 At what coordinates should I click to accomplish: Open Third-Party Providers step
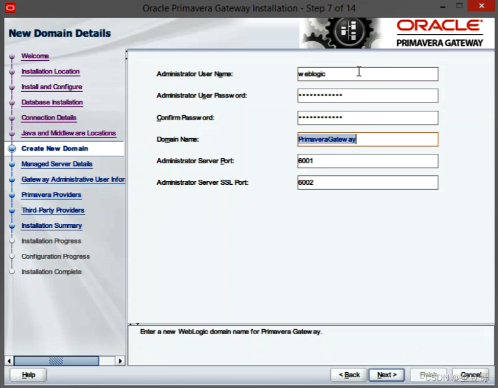53,210
